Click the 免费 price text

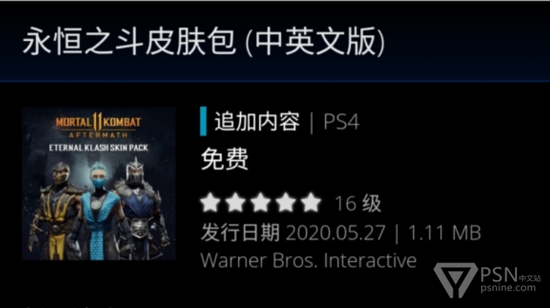[225, 159]
